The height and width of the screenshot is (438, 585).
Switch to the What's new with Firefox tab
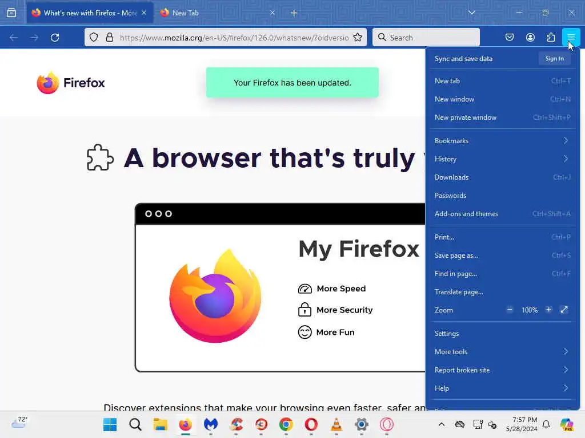pos(90,13)
